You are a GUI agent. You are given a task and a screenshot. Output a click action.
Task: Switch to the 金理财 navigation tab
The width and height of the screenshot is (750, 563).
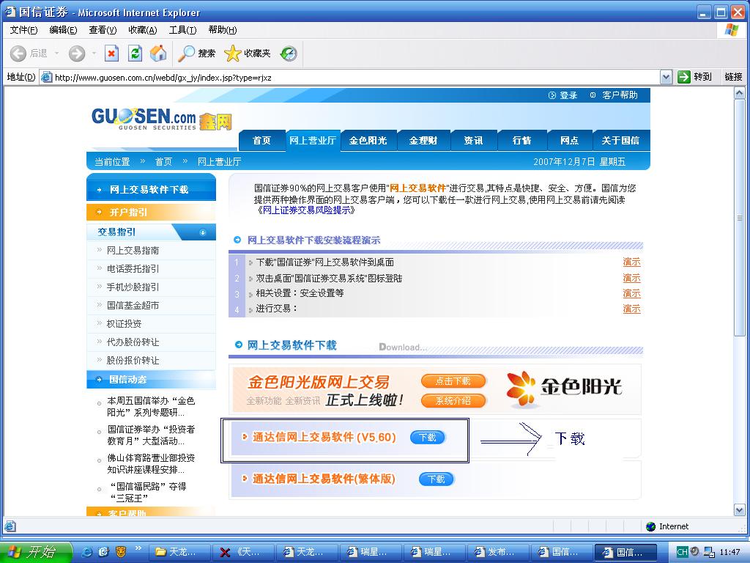coord(423,140)
